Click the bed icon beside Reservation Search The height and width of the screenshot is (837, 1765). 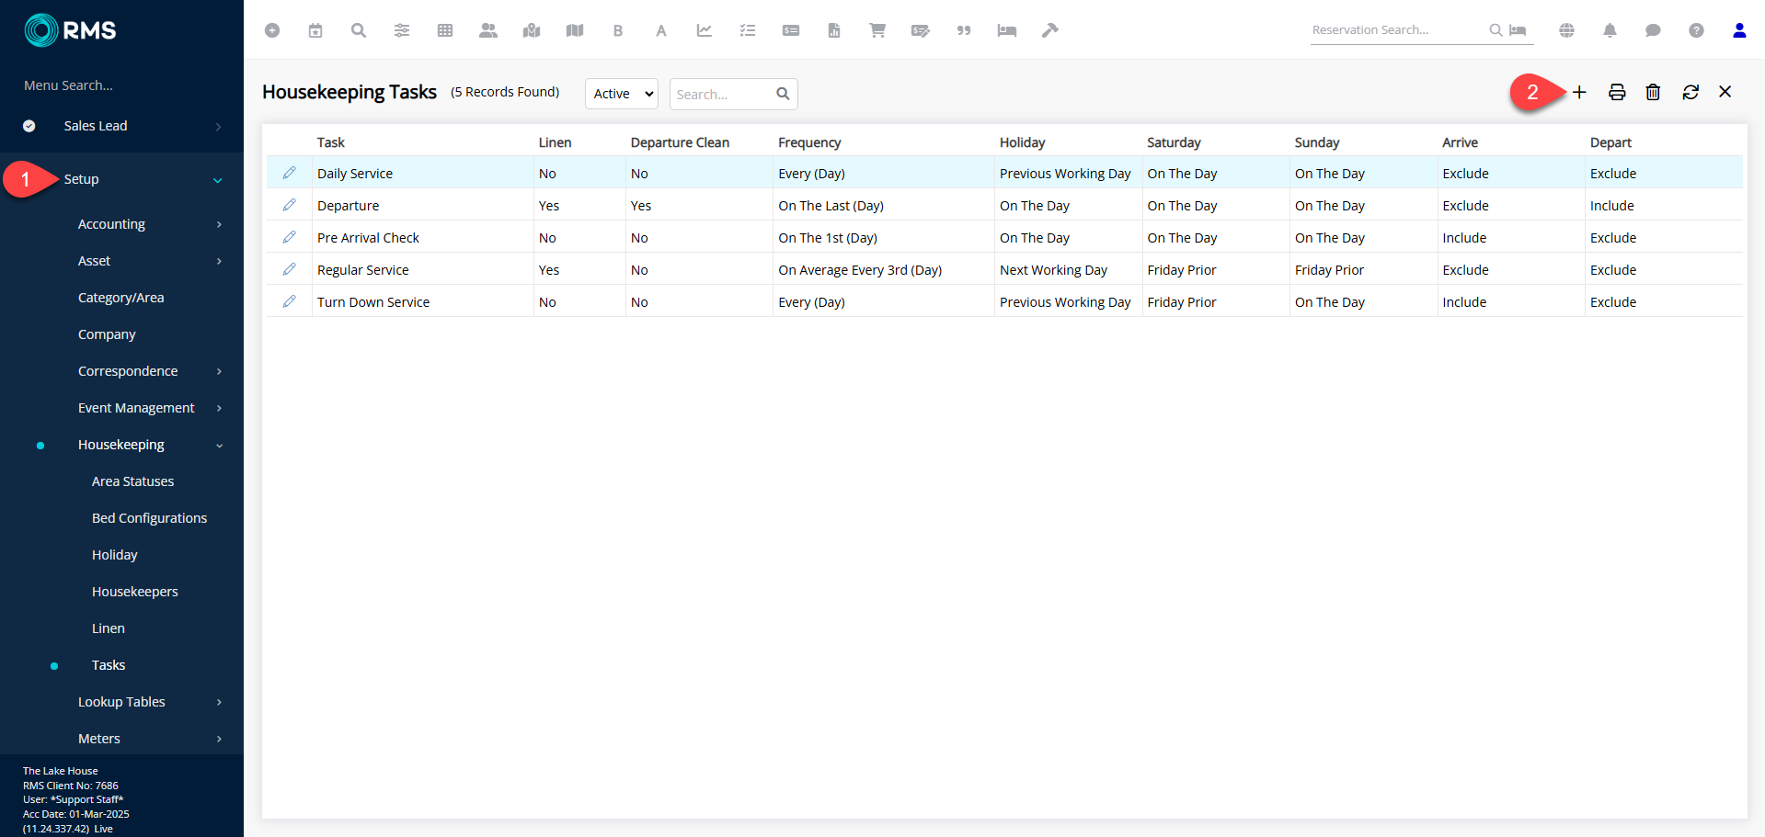[1518, 30]
